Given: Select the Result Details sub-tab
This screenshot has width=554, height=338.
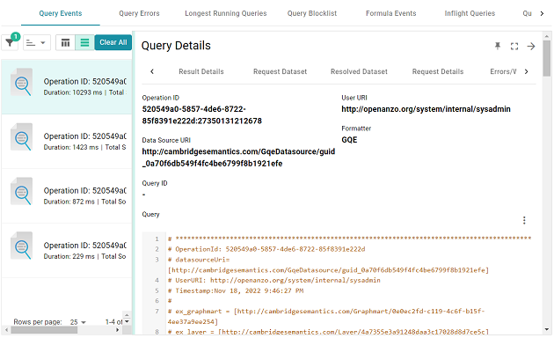Looking at the screenshot, I should [x=201, y=72].
